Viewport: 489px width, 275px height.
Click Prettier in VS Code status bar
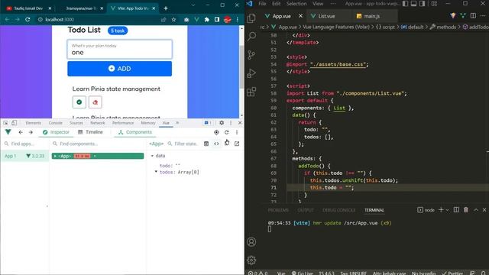[452, 273]
